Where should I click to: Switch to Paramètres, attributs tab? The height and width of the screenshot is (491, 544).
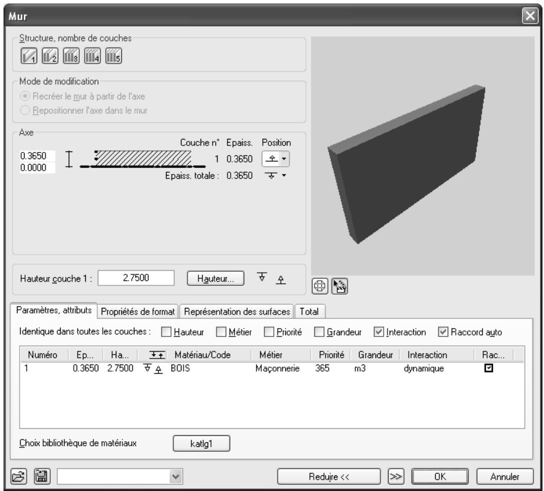click(x=54, y=310)
